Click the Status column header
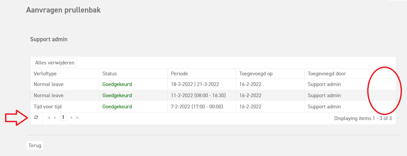407x156 pixels. click(109, 74)
